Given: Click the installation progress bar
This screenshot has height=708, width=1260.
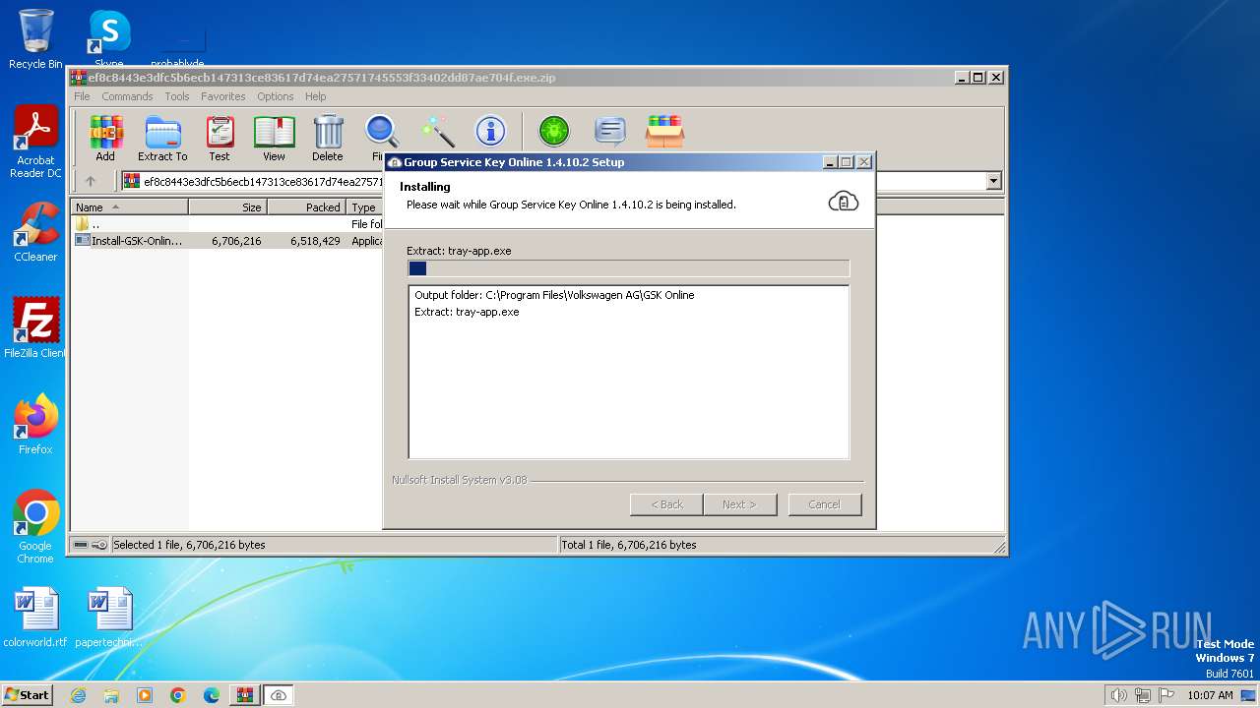Looking at the screenshot, I should tap(628, 268).
